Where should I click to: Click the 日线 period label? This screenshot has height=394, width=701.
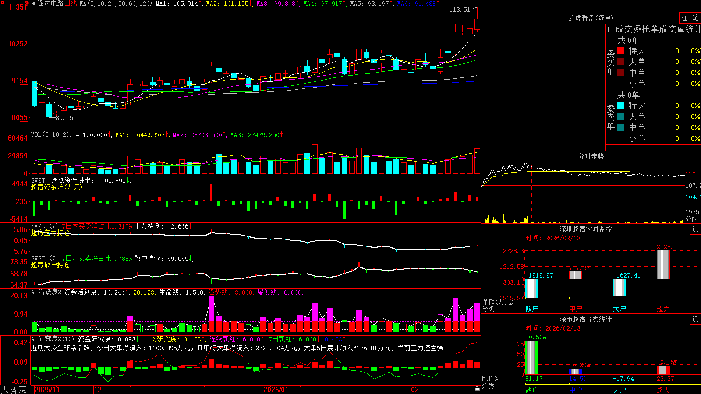pyautogui.click(x=71, y=4)
